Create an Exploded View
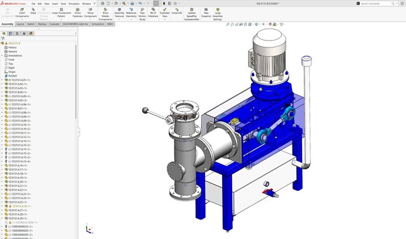406x239 pixels. coord(165,13)
